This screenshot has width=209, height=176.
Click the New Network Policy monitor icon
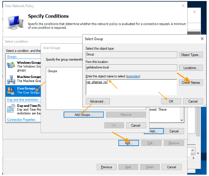coord(15,22)
